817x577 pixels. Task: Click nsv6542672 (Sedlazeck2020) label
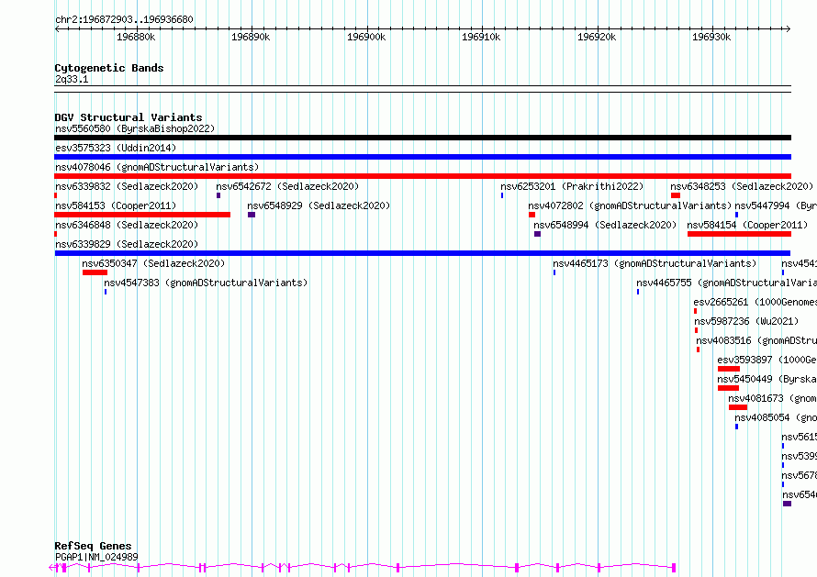pos(287,186)
